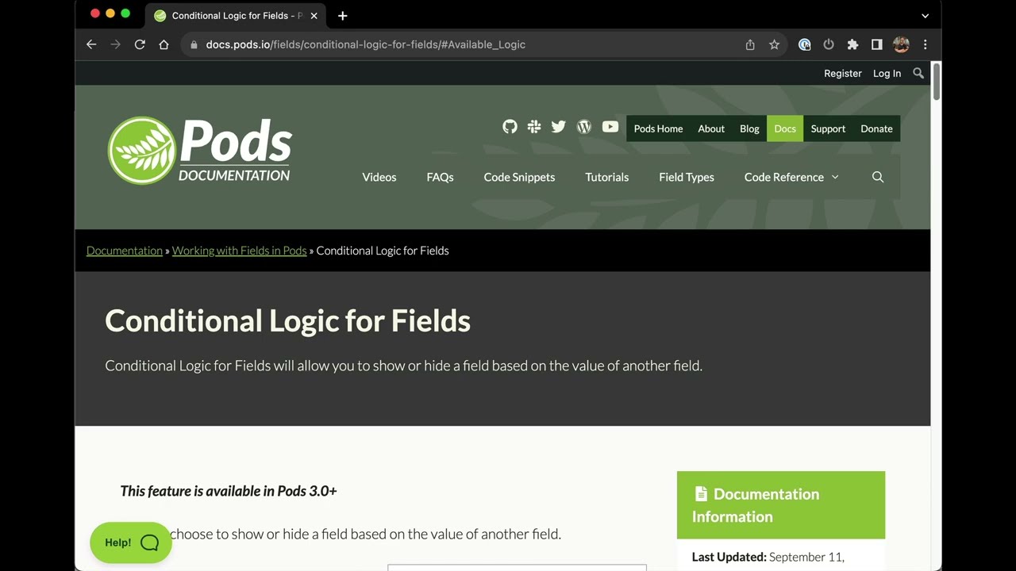Open the Field Types menu item
Screen dimensions: 1016x571
[x=687, y=177]
